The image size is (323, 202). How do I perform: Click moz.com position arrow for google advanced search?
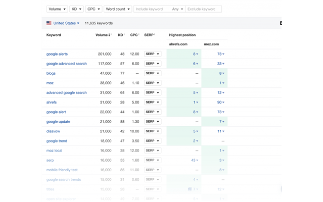tap(224, 64)
